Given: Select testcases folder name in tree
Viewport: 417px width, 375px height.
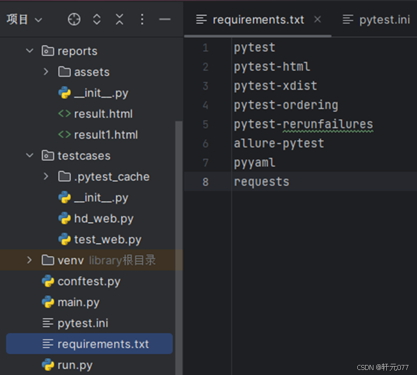Looking at the screenshot, I should click(x=84, y=156).
